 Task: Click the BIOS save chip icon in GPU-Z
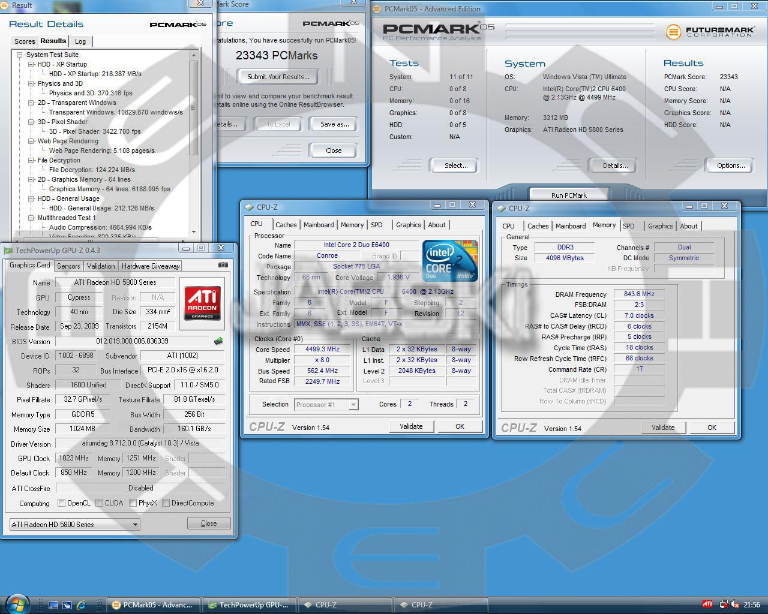[x=218, y=341]
